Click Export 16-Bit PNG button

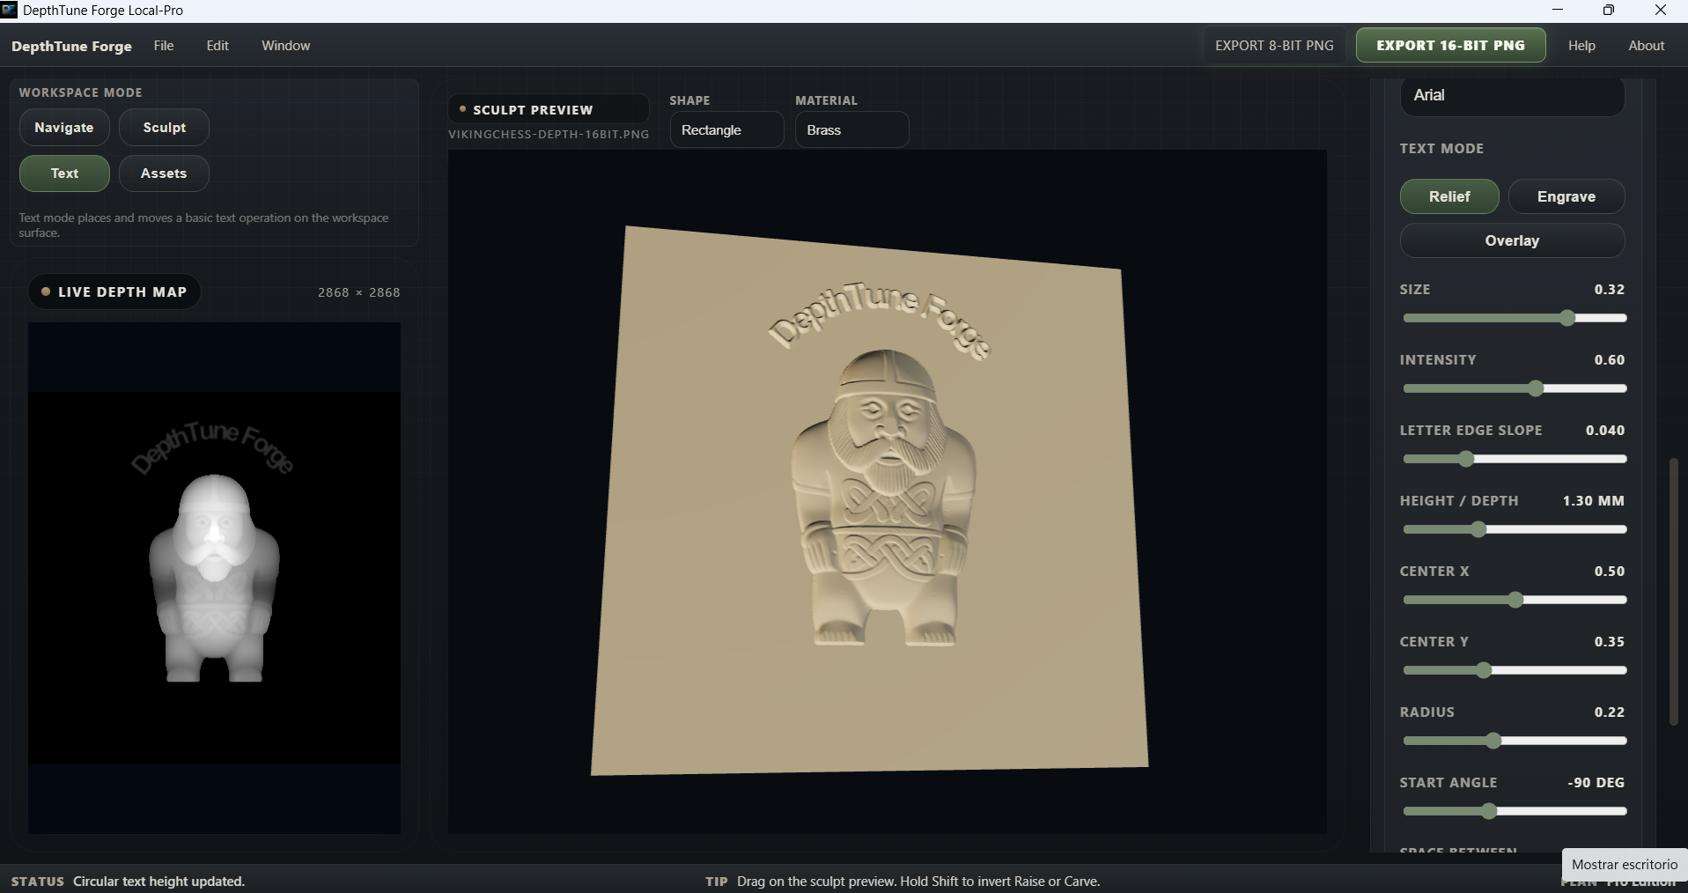[1450, 46]
